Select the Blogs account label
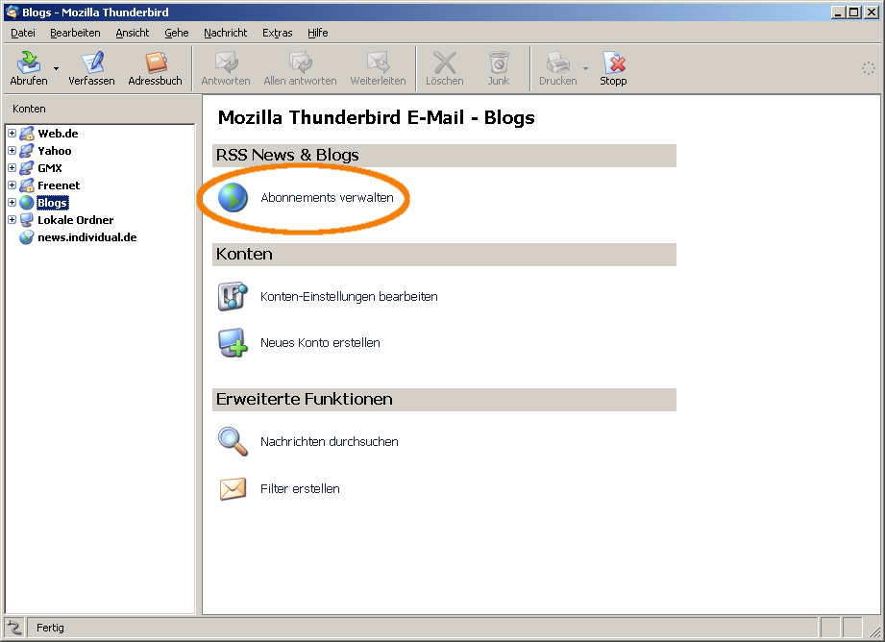The image size is (885, 642). [x=53, y=202]
